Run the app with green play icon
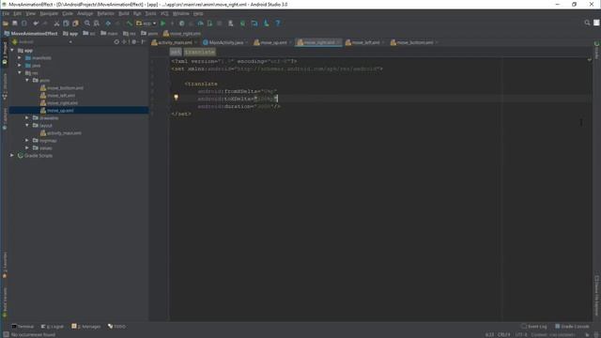Image resolution: width=601 pixels, height=338 pixels. click(162, 23)
